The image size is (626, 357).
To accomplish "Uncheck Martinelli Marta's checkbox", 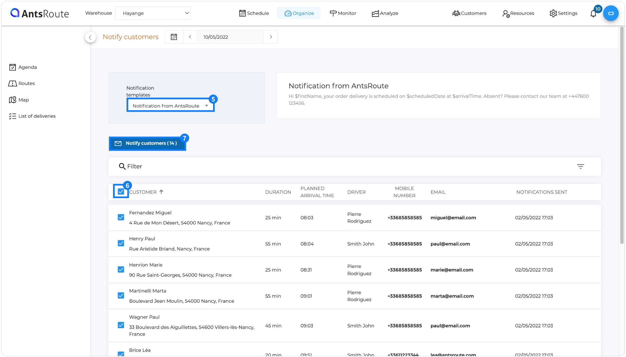I will [x=121, y=295].
